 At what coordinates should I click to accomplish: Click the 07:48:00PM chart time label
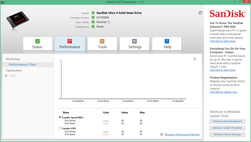178,101
